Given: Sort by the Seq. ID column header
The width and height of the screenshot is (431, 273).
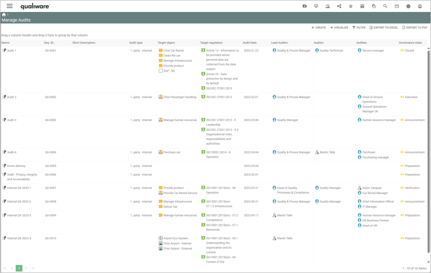Looking at the screenshot, I should click(x=50, y=43).
